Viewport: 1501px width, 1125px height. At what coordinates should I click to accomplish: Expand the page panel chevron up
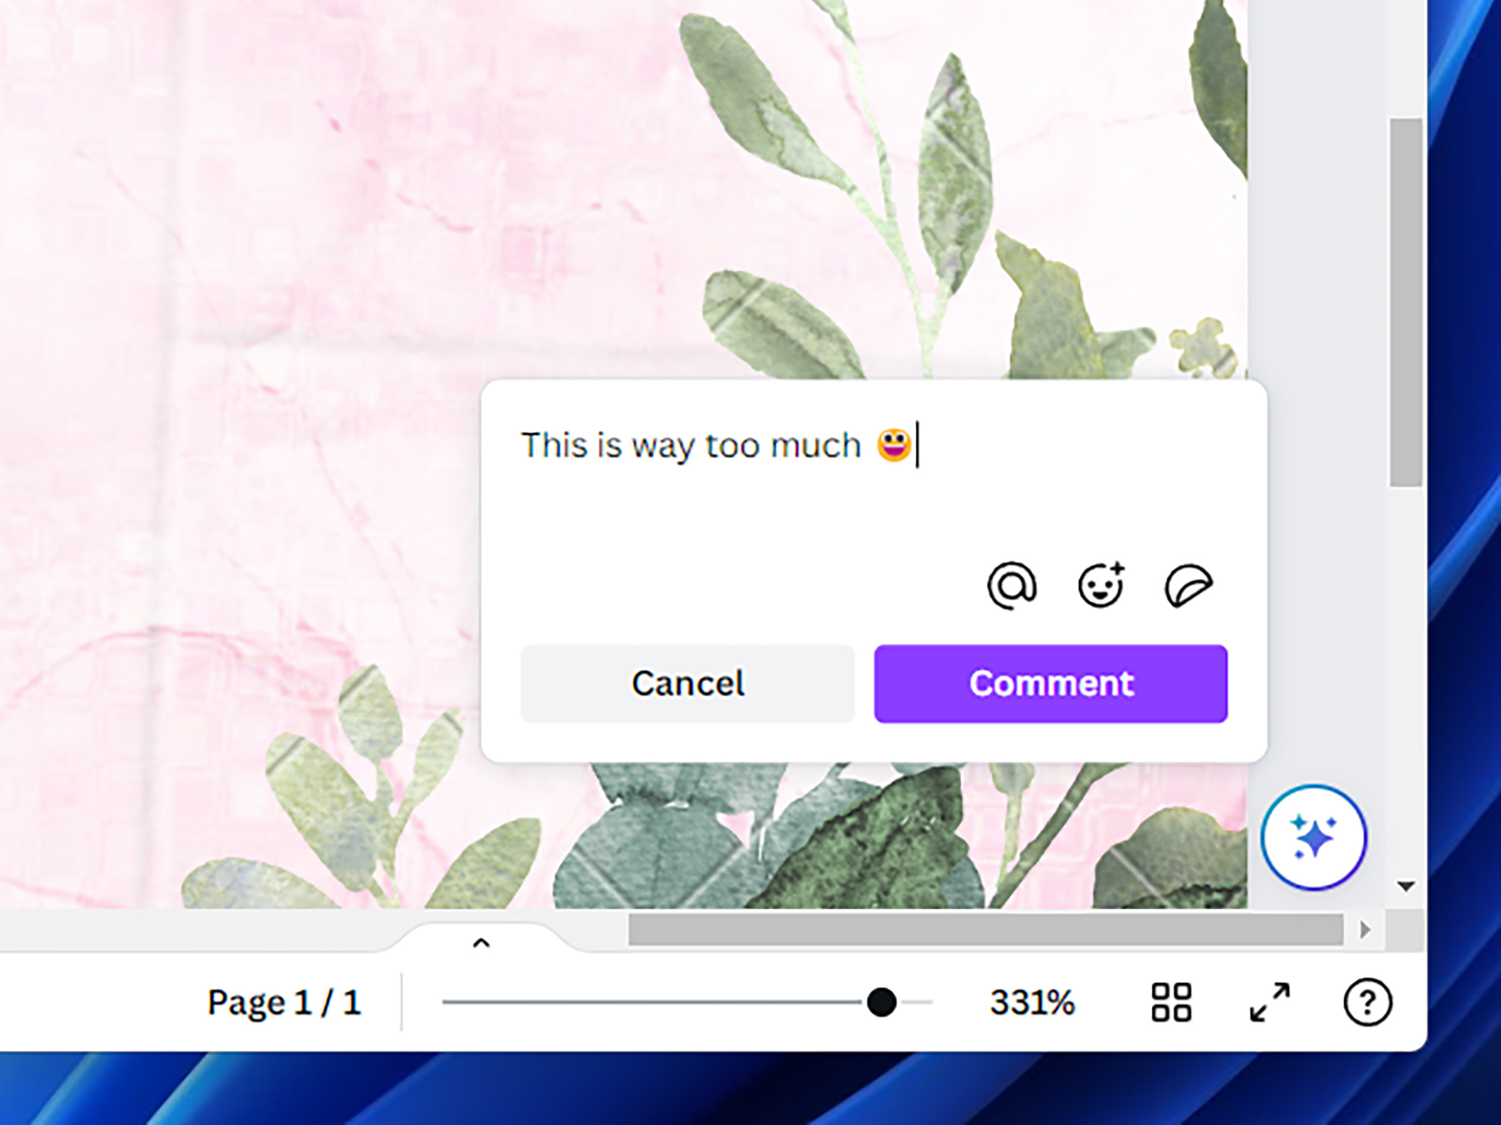(481, 943)
